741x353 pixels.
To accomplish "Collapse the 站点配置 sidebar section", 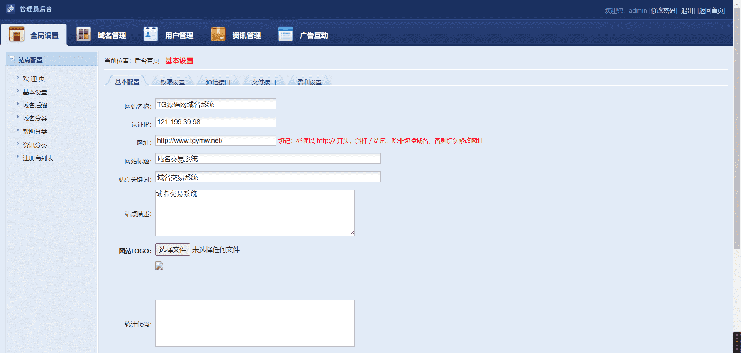I will 12,59.
